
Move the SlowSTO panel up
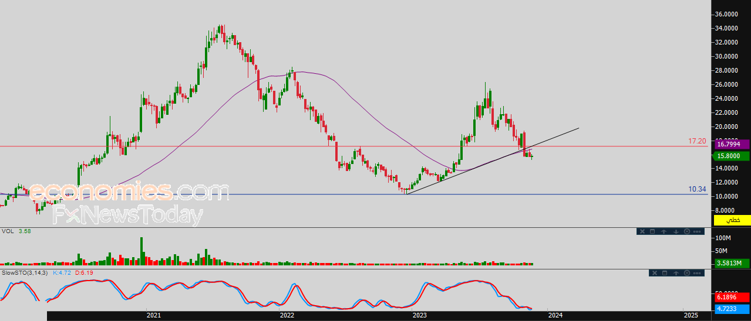676,273
